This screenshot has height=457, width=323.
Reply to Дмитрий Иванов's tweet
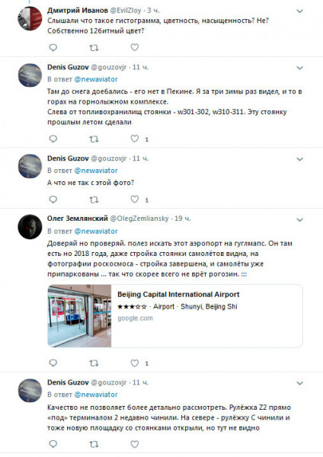coord(53,47)
